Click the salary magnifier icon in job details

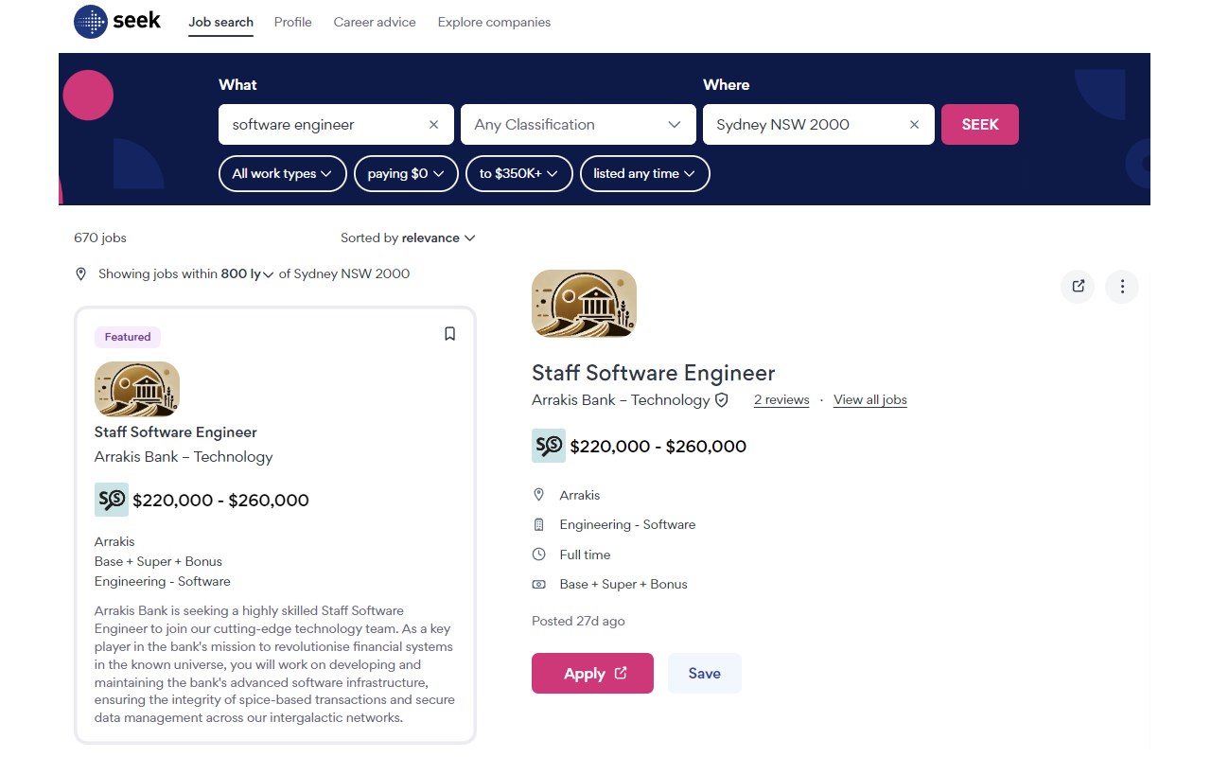click(549, 446)
